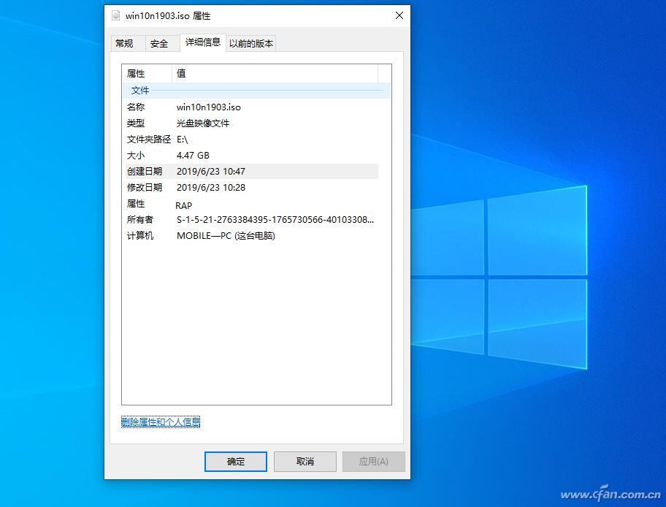Select the 名称 value win10n1903.iso
The image size is (666, 507).
click(x=209, y=107)
